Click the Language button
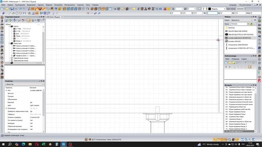 tap(233, 5)
